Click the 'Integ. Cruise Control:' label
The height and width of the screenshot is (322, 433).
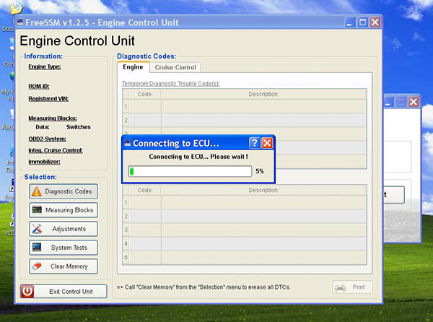click(56, 150)
